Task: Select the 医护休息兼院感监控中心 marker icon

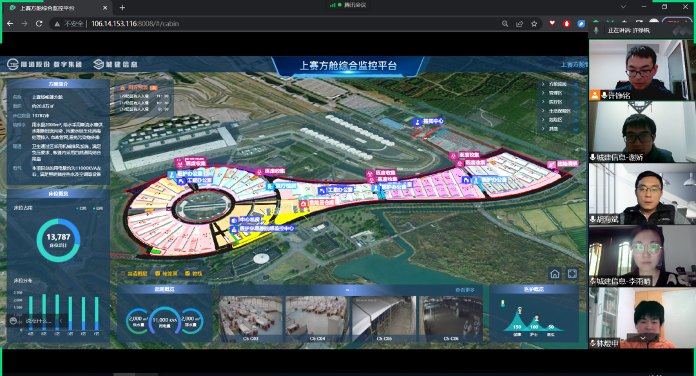Action: coord(234,229)
